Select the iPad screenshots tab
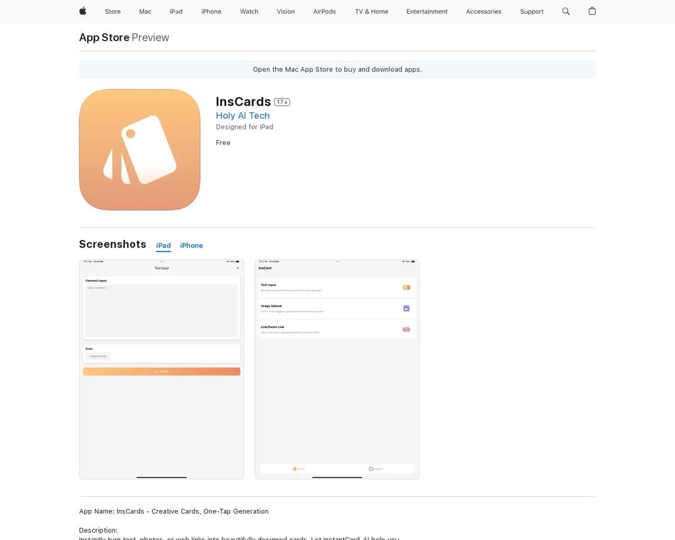Viewport: 675px width, 540px height. 163,246
